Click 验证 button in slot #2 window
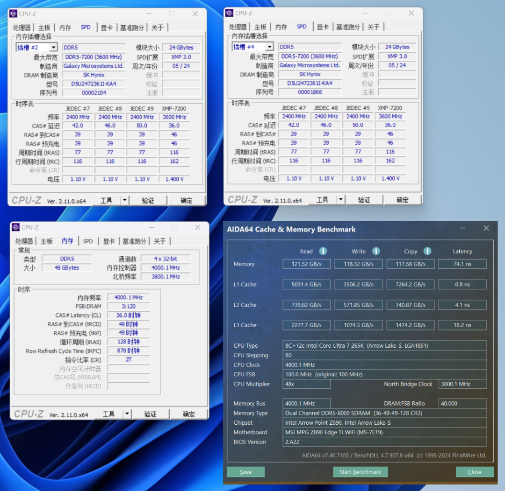The width and height of the screenshot is (505, 491). [x=148, y=200]
